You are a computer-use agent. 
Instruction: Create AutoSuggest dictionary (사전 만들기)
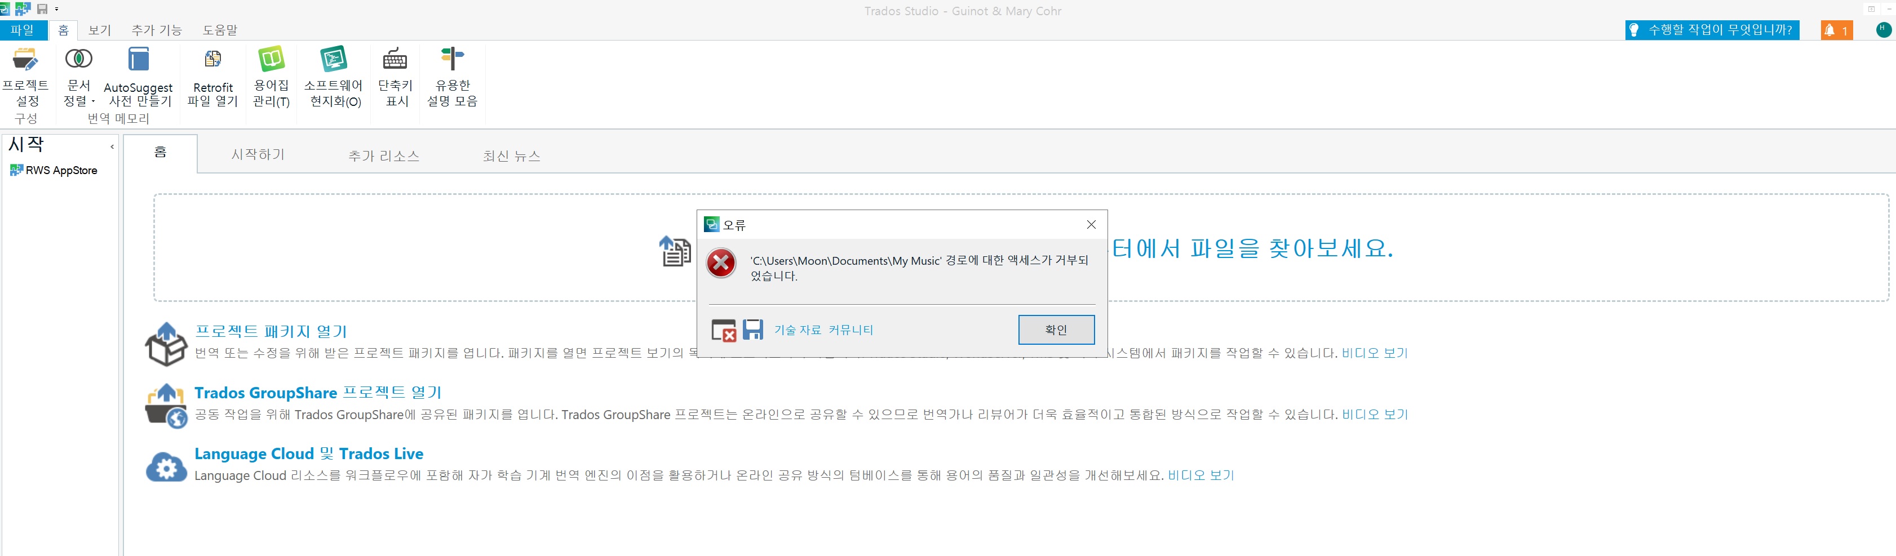pos(139,77)
